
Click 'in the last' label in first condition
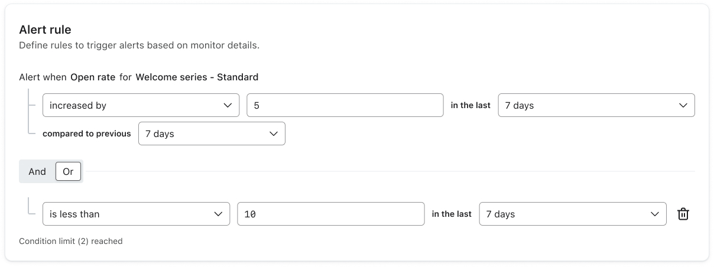point(470,105)
